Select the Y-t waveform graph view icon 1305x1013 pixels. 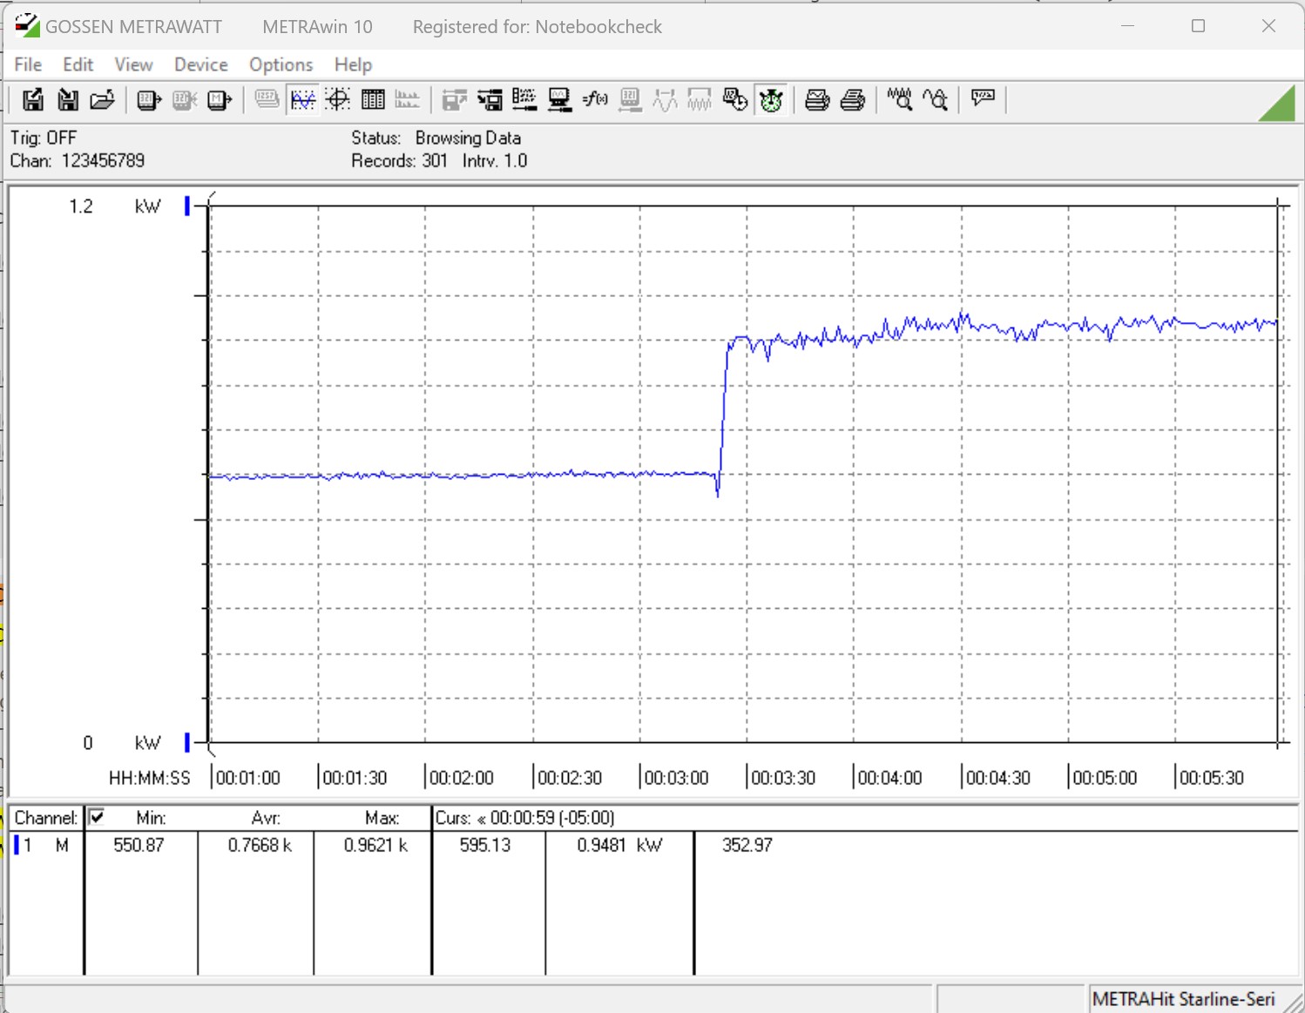click(x=302, y=100)
